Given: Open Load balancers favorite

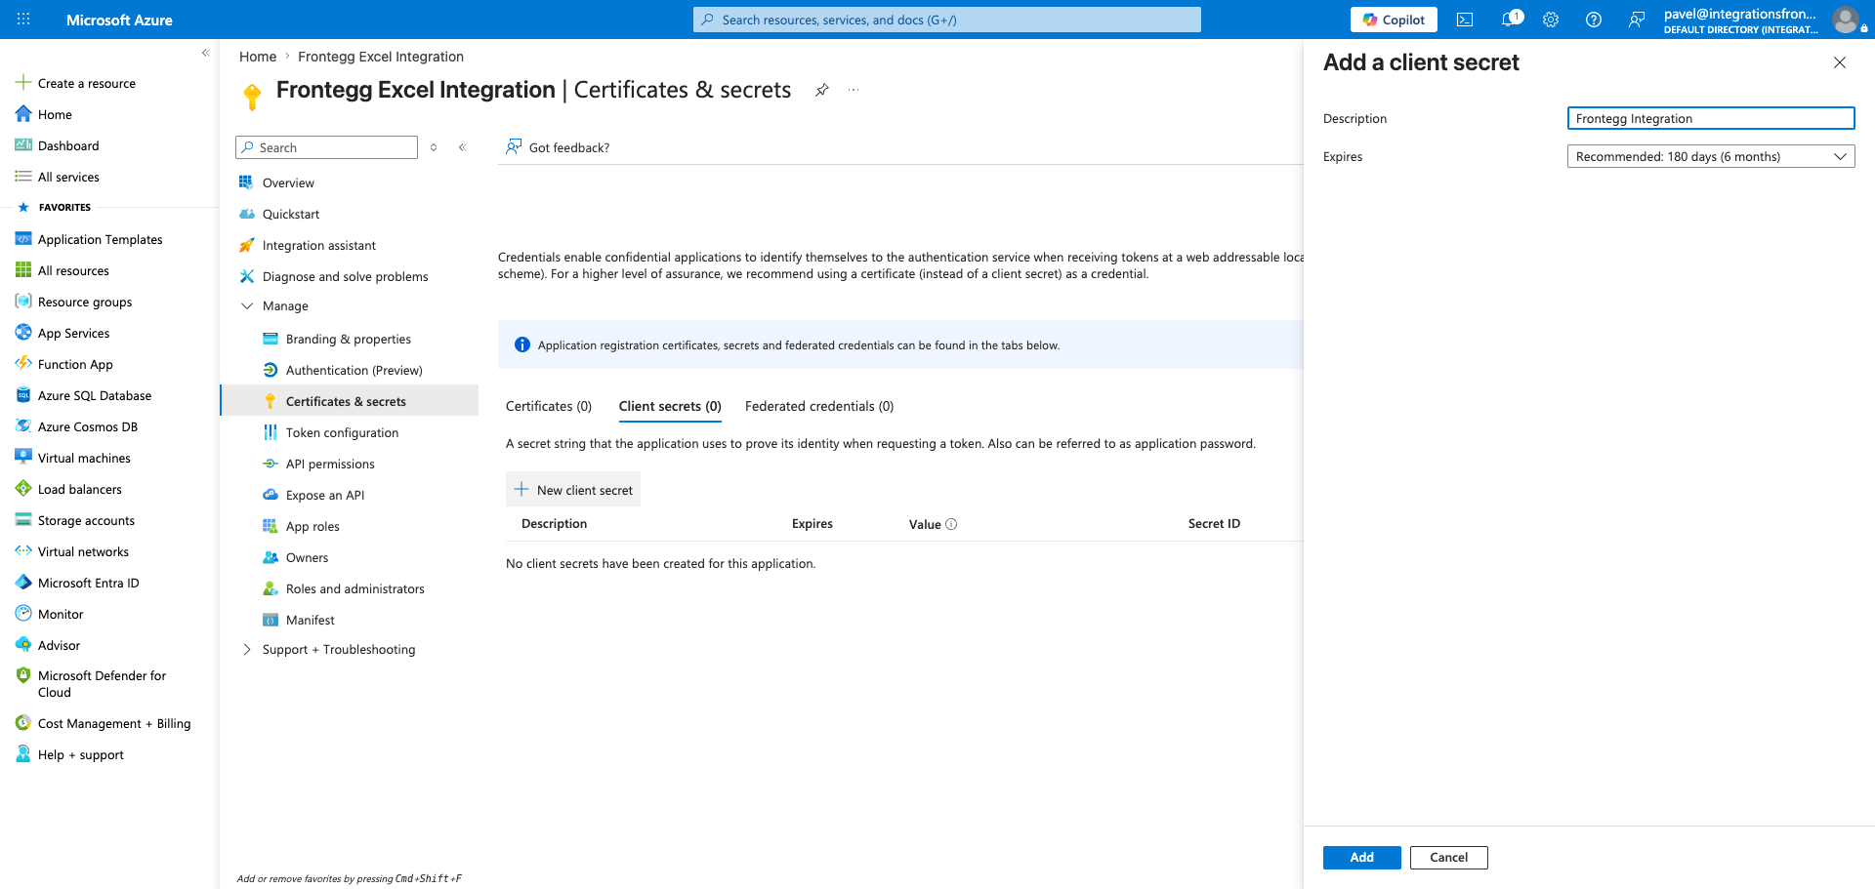Looking at the screenshot, I should pyautogui.click(x=80, y=489).
